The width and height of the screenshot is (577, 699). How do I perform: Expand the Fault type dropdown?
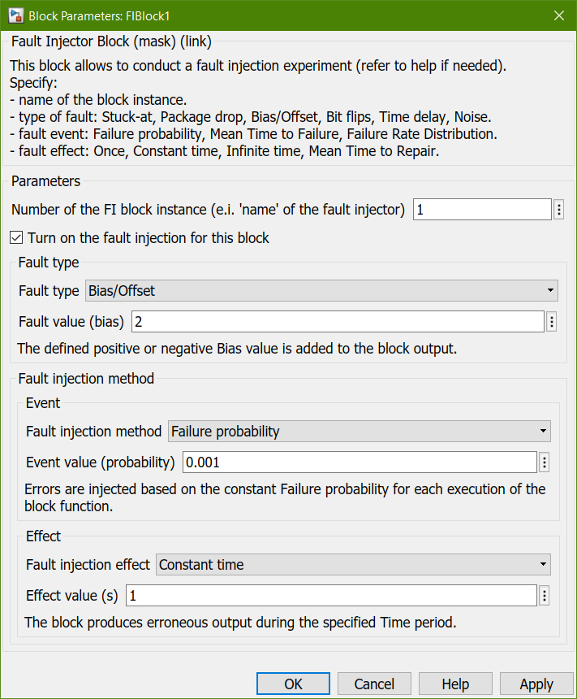click(321, 290)
